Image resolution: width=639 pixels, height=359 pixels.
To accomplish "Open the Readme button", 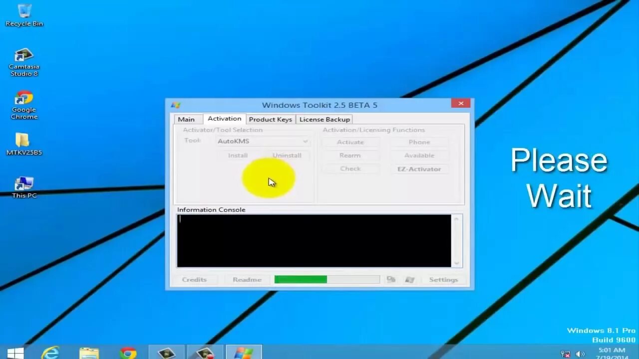I will [247, 280].
